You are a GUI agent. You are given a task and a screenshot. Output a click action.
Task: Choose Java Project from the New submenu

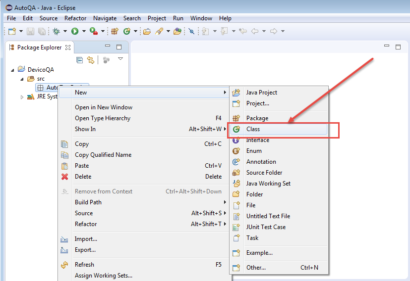[x=279, y=93]
